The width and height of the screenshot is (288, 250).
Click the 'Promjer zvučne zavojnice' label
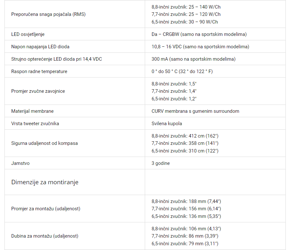[x=38, y=91]
